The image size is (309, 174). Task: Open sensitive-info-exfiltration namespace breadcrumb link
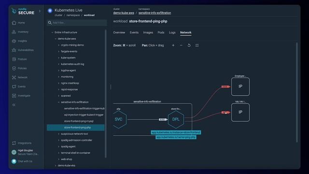click(x=154, y=13)
